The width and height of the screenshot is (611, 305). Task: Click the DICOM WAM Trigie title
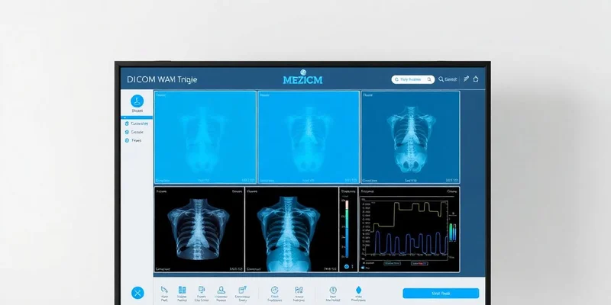[162, 80]
